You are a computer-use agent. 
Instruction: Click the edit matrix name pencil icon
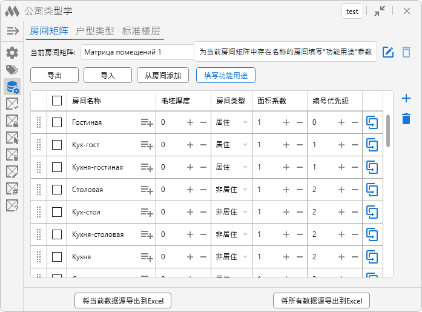[x=389, y=52]
